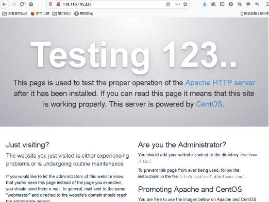The height and width of the screenshot is (202, 269).
Task: Click the forward navigation arrow
Action: 14,4
